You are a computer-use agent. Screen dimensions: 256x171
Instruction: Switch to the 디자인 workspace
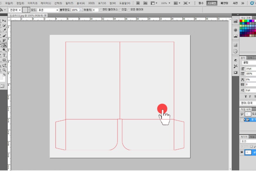click(212, 3)
